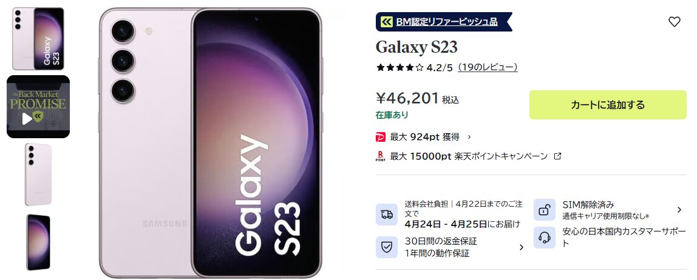Viewport: 697px width, 280px height.
Task: Click the delivery truck icon
Action: [x=387, y=215]
